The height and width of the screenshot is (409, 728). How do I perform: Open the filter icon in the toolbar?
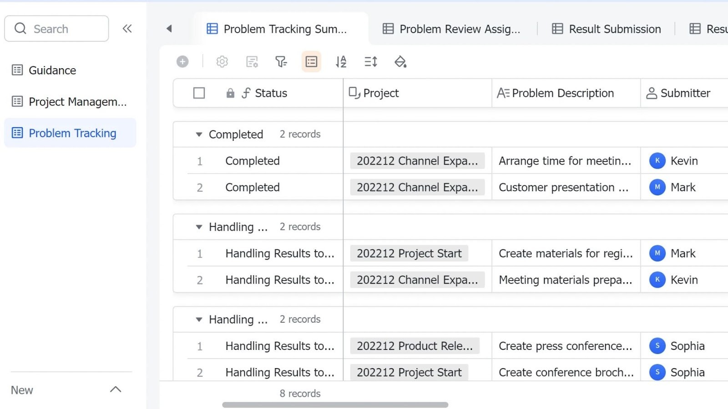pyautogui.click(x=282, y=61)
